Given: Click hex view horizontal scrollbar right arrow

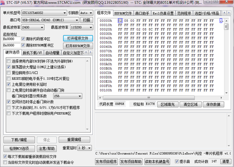Looking at the screenshot, I should coord(221,98).
